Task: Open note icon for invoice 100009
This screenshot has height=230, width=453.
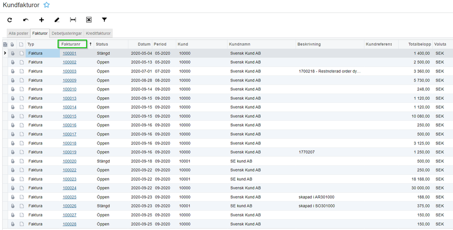Action: [21, 80]
